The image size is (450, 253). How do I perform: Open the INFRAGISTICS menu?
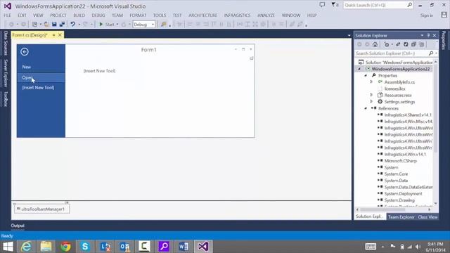tap(238, 15)
